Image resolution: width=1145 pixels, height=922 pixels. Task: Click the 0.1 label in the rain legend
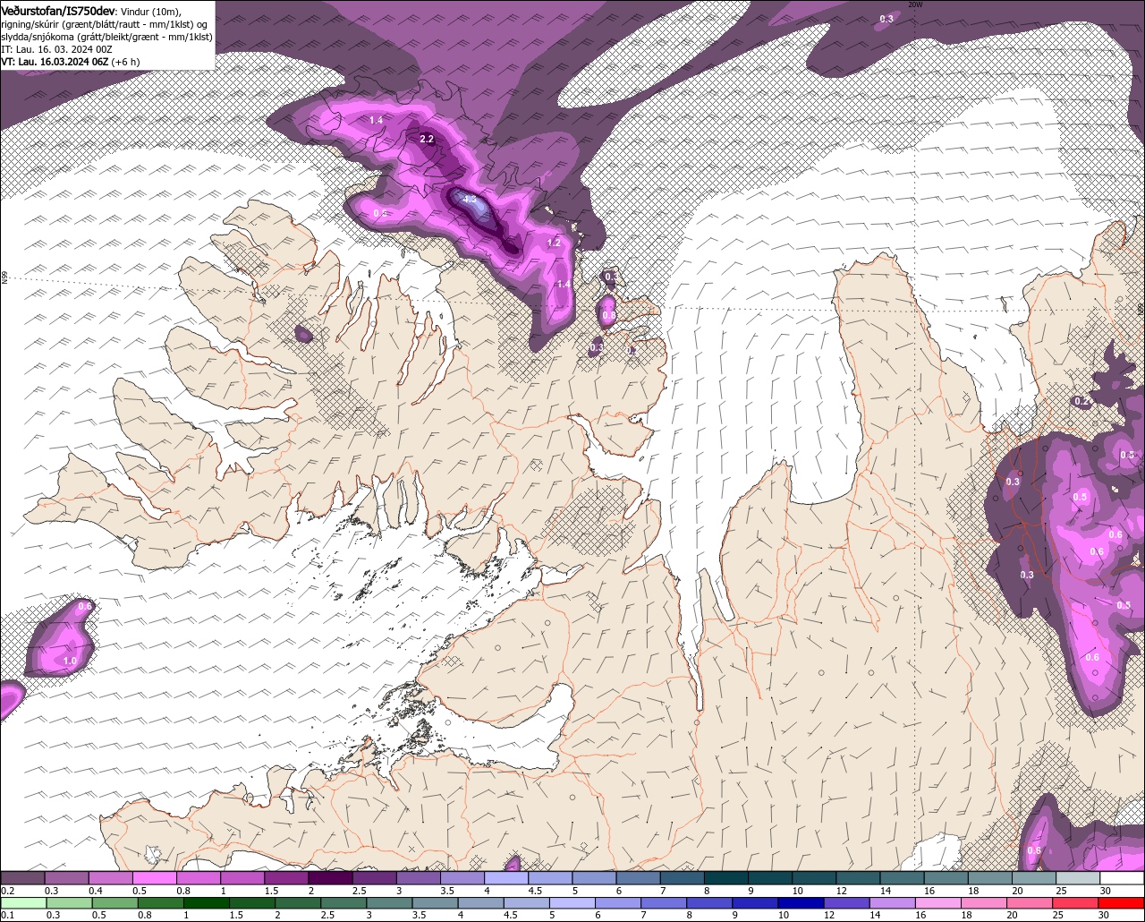point(7,915)
